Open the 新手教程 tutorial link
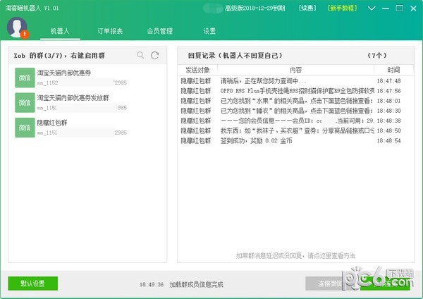423x299 pixels. point(343,8)
